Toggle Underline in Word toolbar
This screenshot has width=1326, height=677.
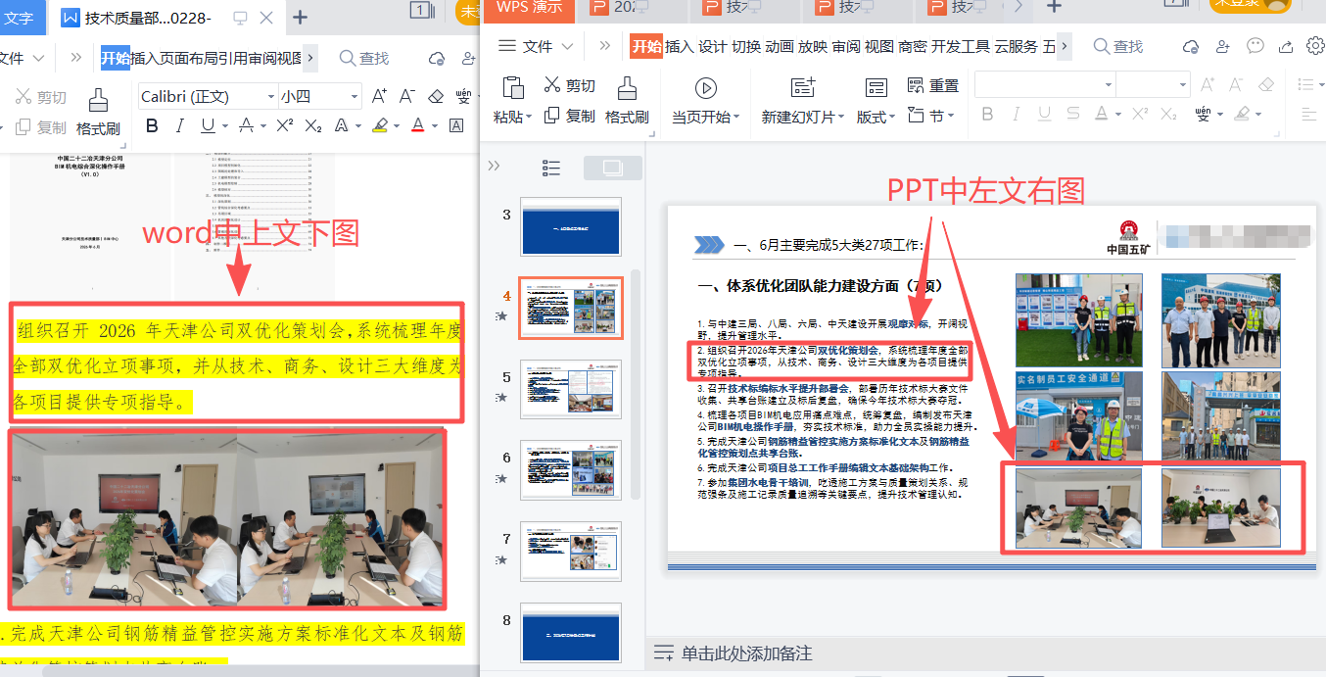(x=208, y=125)
